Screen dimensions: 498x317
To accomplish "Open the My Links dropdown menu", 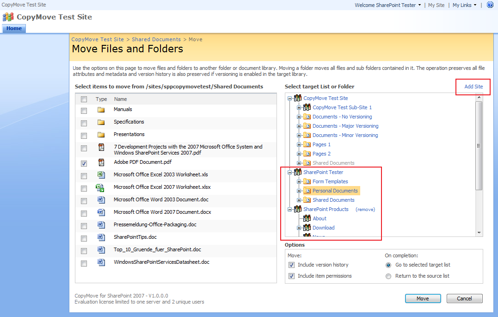I will 465,5.
